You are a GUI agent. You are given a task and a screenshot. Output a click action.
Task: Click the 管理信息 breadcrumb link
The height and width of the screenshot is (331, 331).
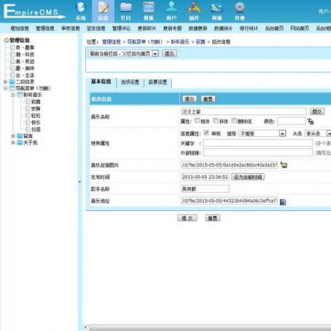point(112,42)
